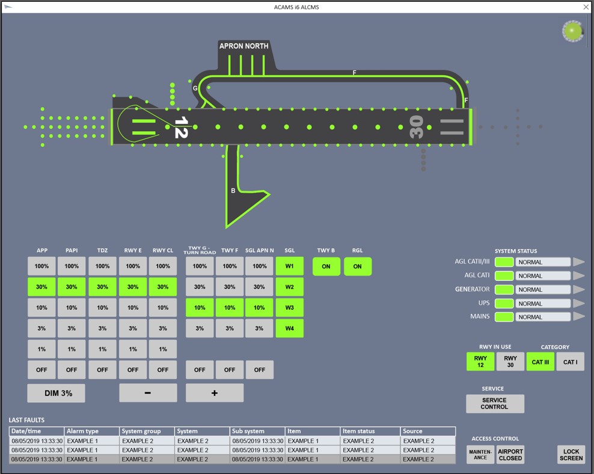The image size is (594, 474).
Task: Expand UPS status details arrow
Action: [578, 303]
